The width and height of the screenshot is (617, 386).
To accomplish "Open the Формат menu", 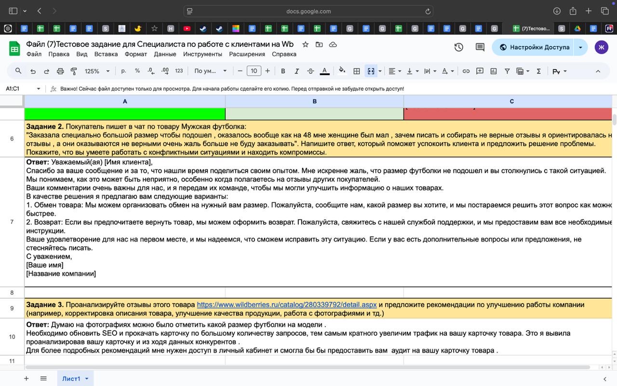I will [x=136, y=54].
